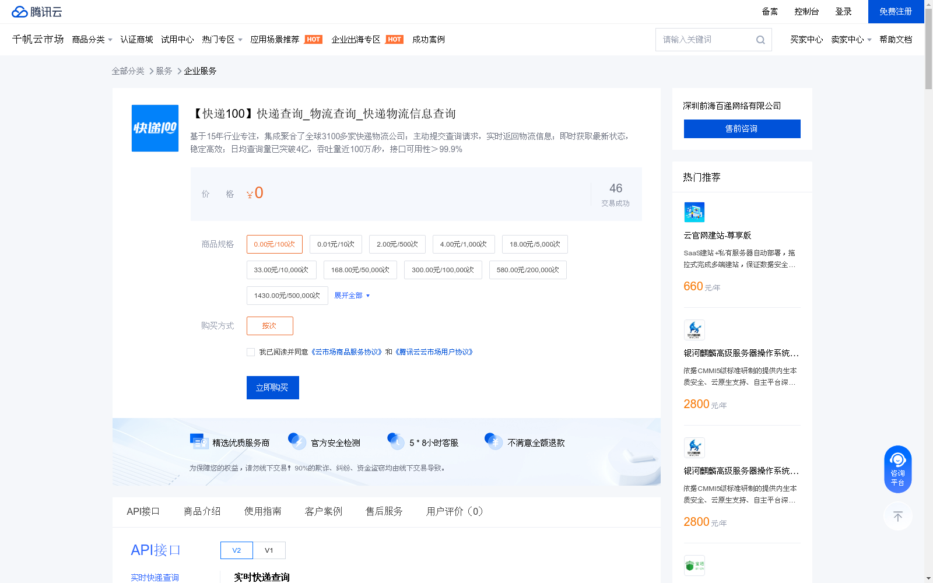Go to 服务 breadcrumb

(x=164, y=71)
